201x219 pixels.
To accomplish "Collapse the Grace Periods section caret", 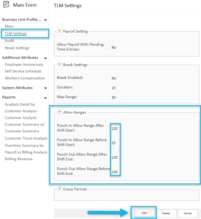I will tap(60, 188).
